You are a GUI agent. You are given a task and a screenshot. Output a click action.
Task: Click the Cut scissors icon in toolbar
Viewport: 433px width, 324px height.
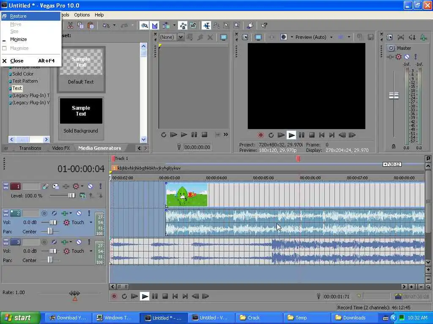[x=71, y=26]
